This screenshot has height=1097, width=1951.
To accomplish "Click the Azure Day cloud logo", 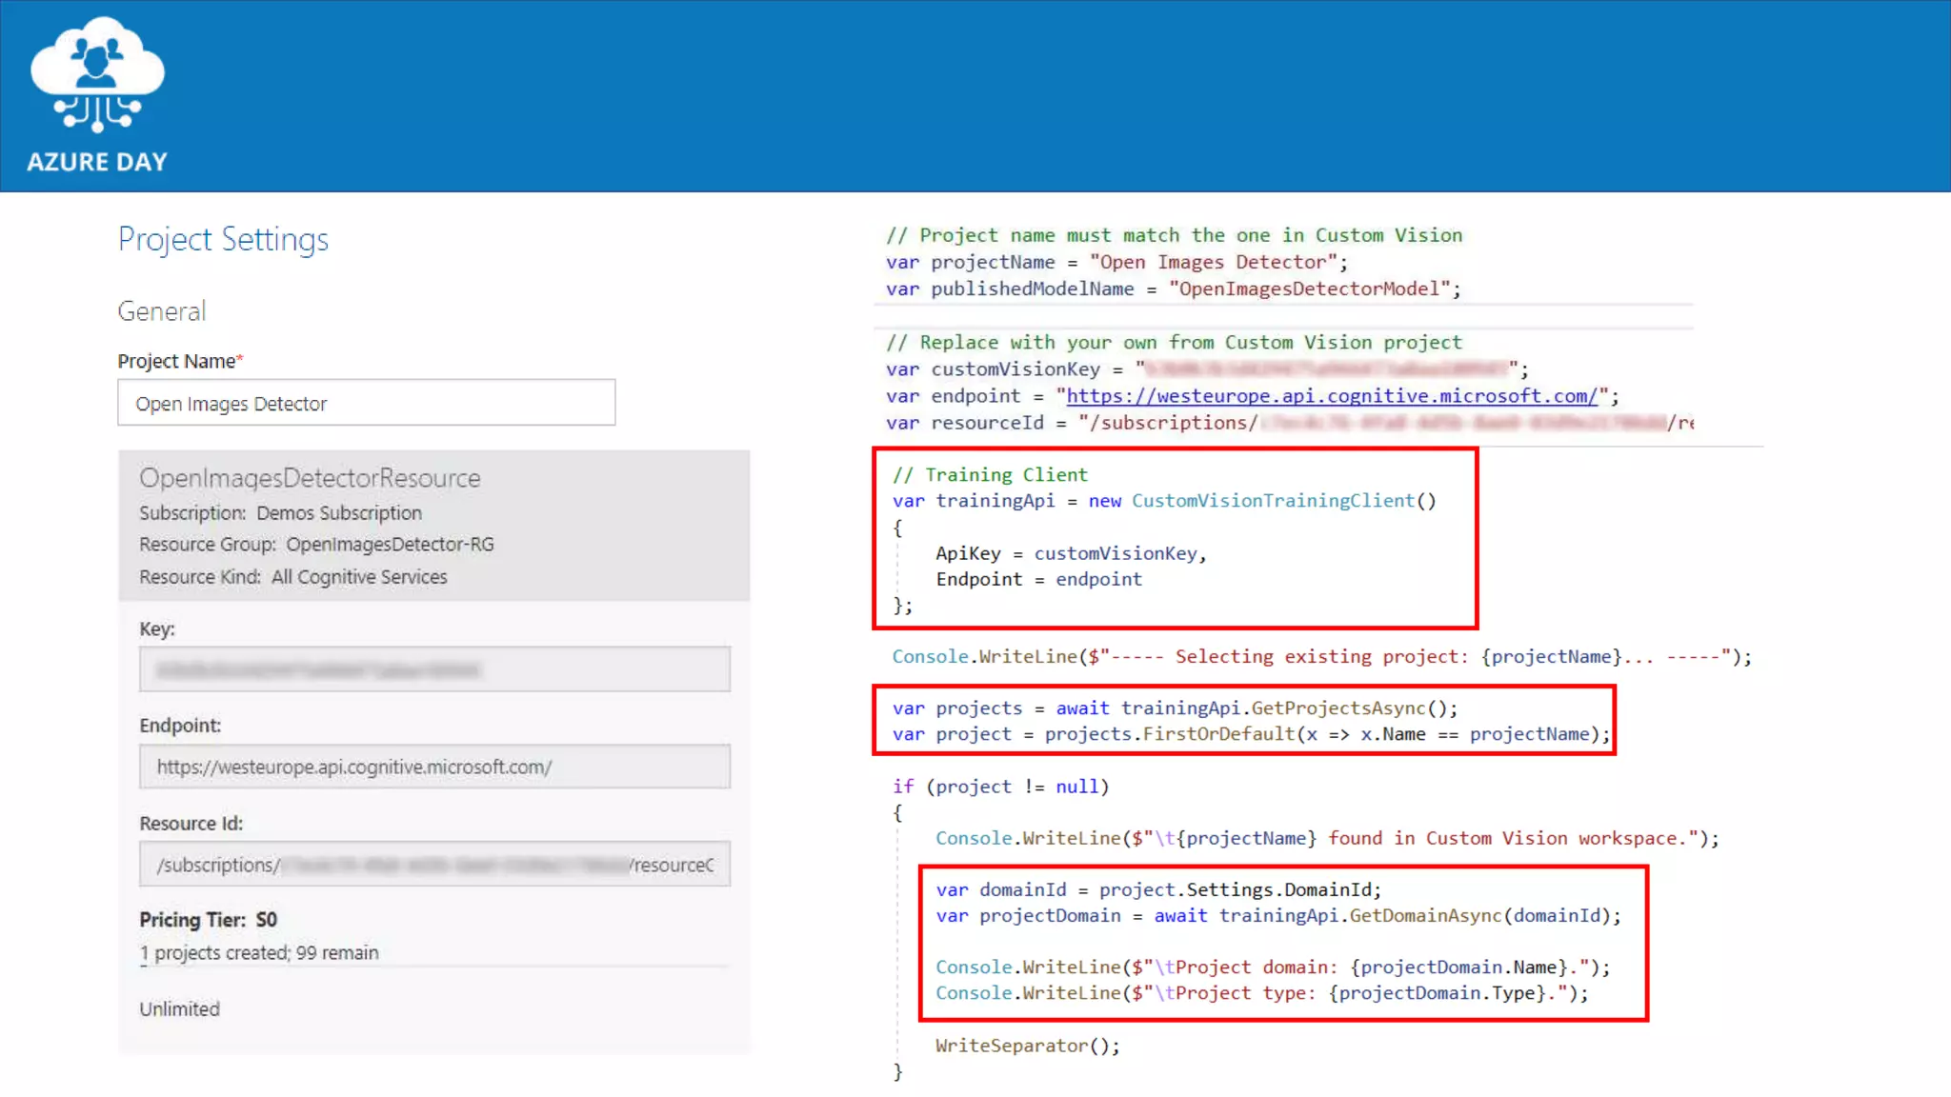I will (x=97, y=74).
